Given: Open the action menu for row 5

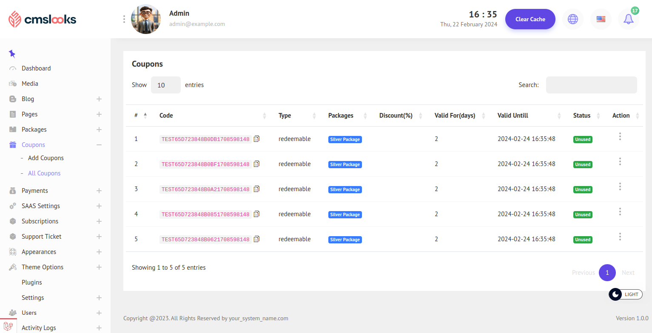Looking at the screenshot, I should (x=620, y=237).
